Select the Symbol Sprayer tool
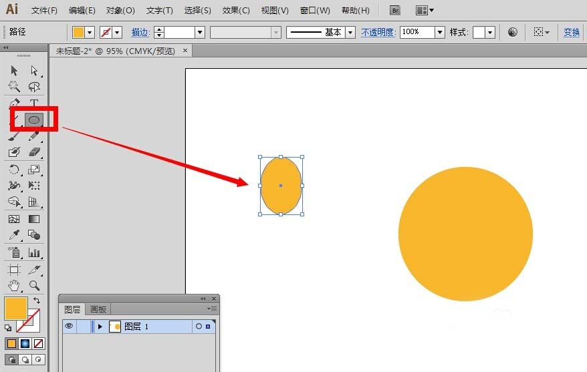The height and width of the screenshot is (372, 587). coord(14,252)
